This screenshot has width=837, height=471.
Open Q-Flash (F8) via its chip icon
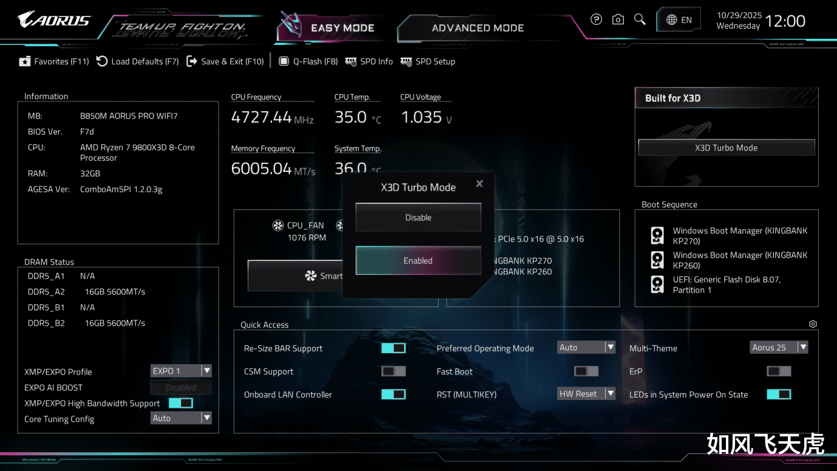(283, 61)
